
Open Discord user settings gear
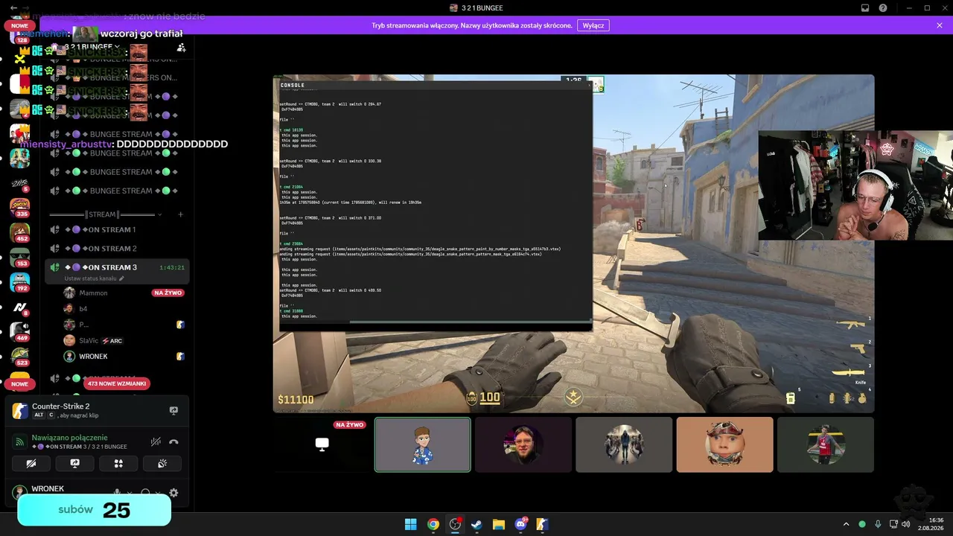173,493
